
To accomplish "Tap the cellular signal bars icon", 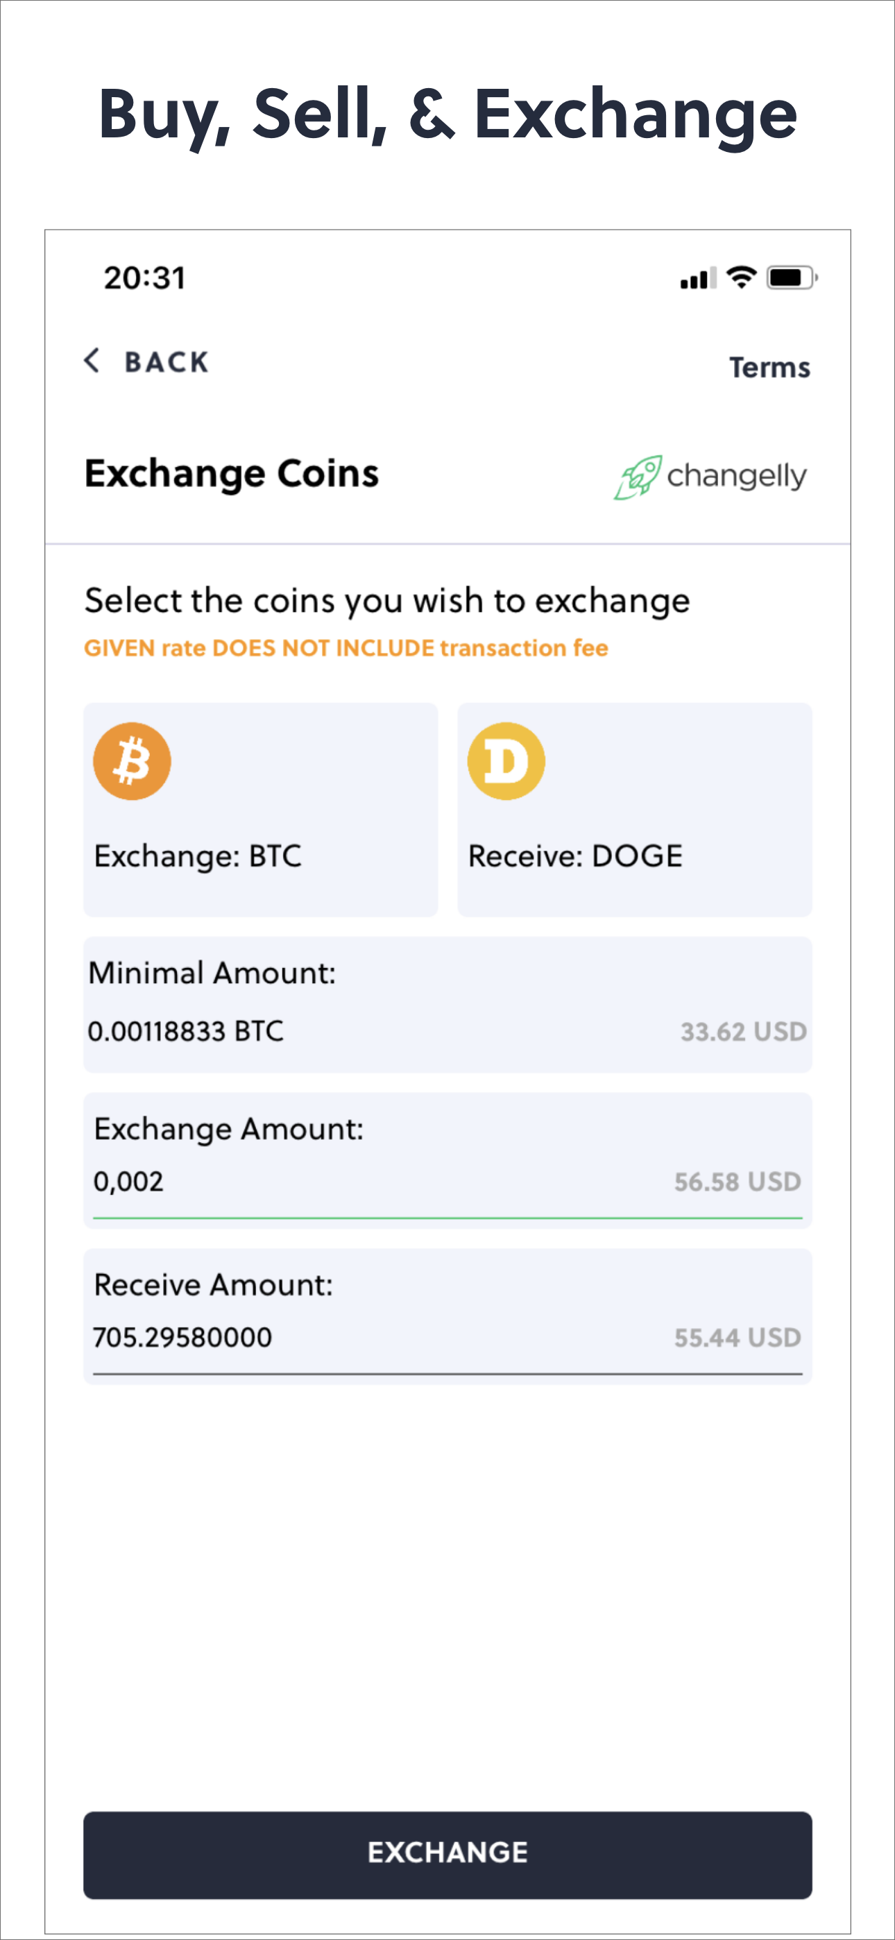I will click(698, 278).
